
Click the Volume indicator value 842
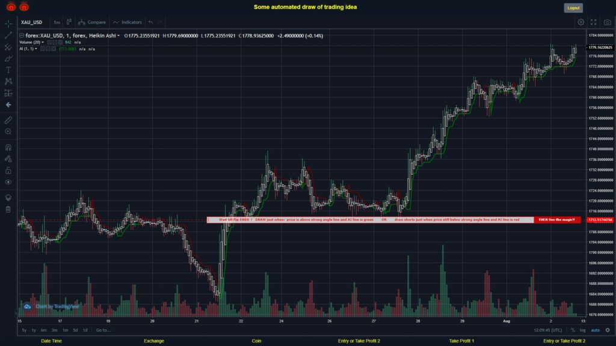point(68,42)
